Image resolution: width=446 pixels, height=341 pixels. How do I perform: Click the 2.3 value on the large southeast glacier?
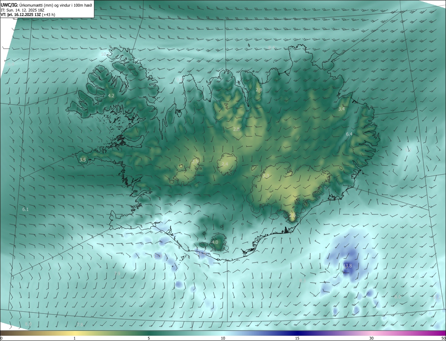tap(267, 176)
